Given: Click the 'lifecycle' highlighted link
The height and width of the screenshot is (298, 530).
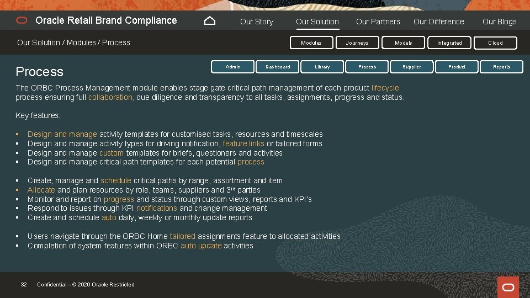Looking at the screenshot, I should tap(385, 88).
